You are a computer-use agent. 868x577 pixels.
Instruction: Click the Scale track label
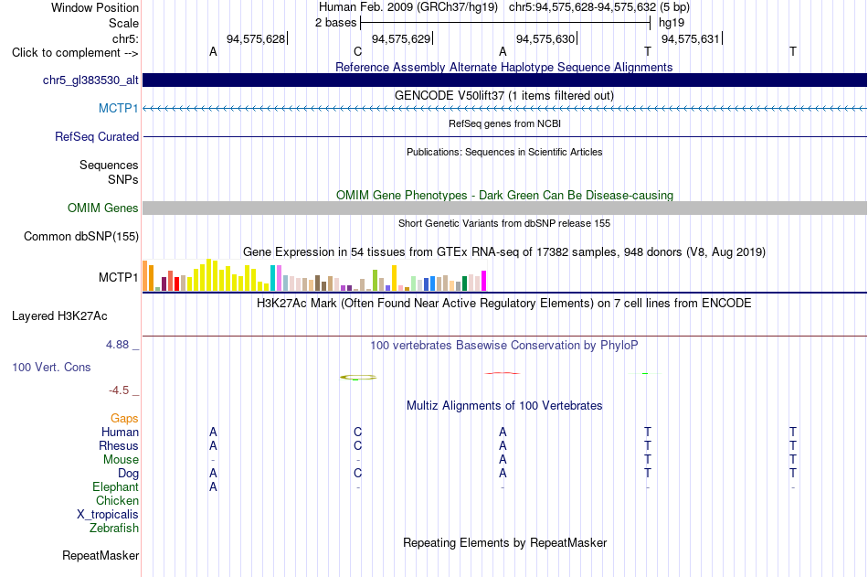[123, 23]
